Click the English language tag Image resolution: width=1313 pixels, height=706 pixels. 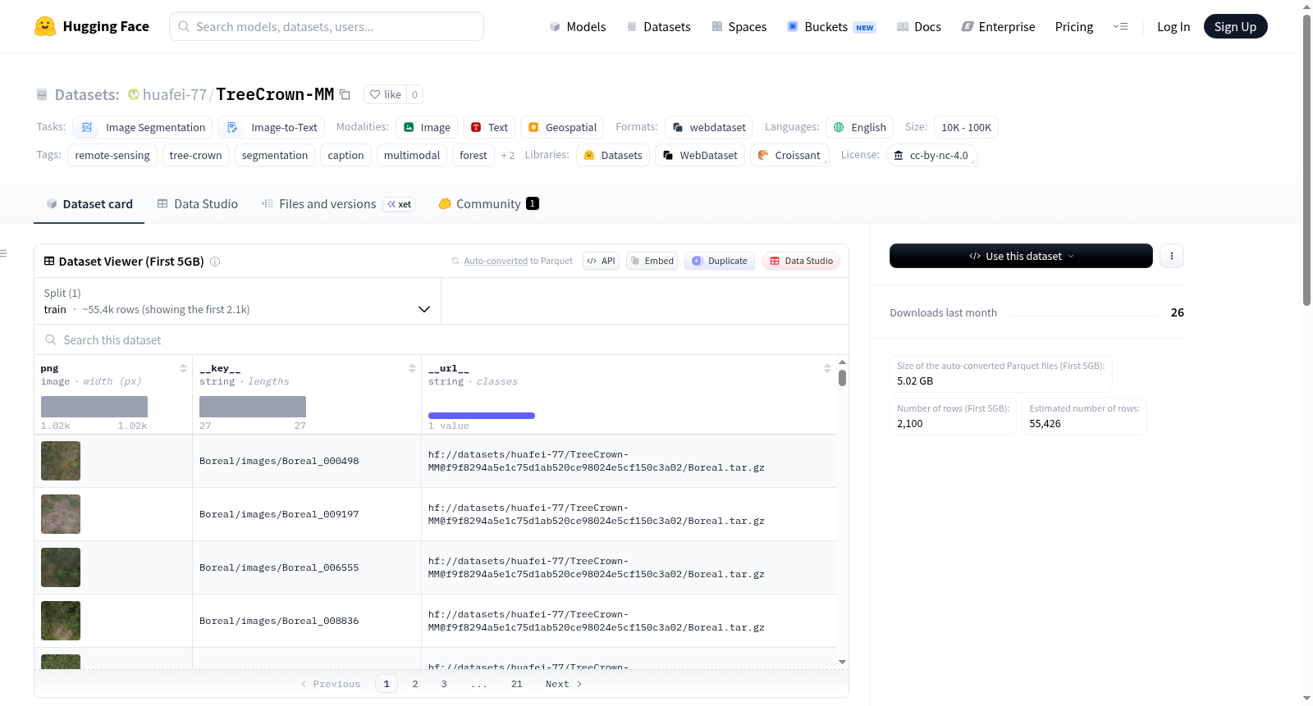pos(860,127)
